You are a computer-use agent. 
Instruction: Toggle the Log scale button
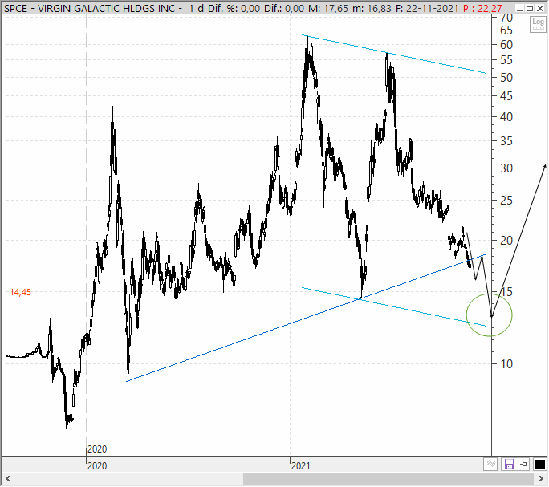click(538, 24)
